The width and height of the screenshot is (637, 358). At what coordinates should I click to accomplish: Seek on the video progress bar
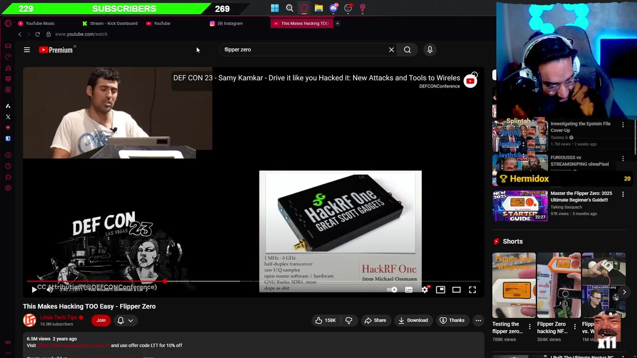click(253, 281)
